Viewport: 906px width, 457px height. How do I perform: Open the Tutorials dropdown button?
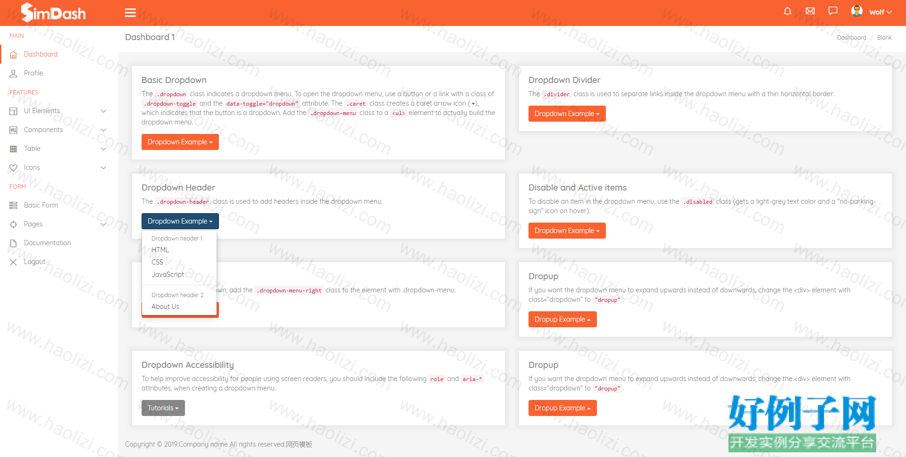point(163,408)
